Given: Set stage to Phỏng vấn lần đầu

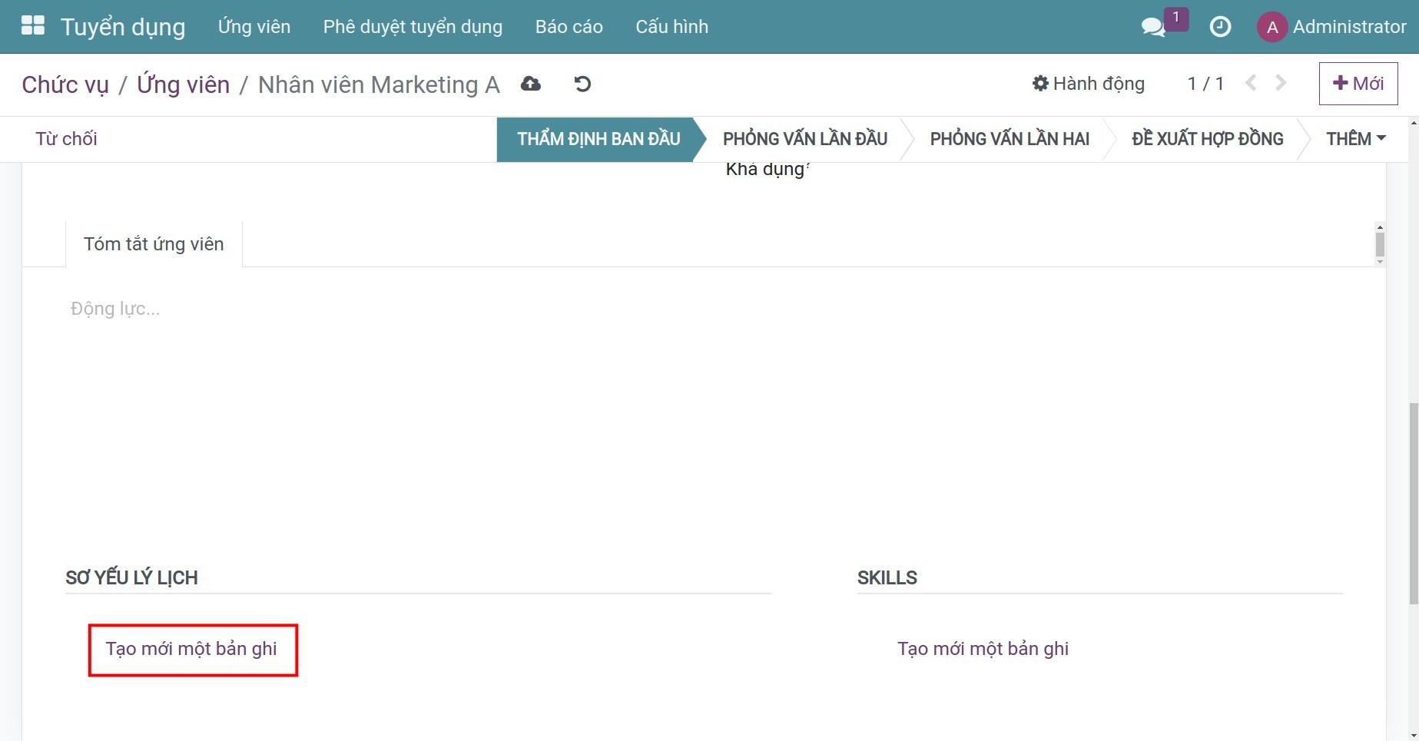Looking at the screenshot, I should (804, 139).
